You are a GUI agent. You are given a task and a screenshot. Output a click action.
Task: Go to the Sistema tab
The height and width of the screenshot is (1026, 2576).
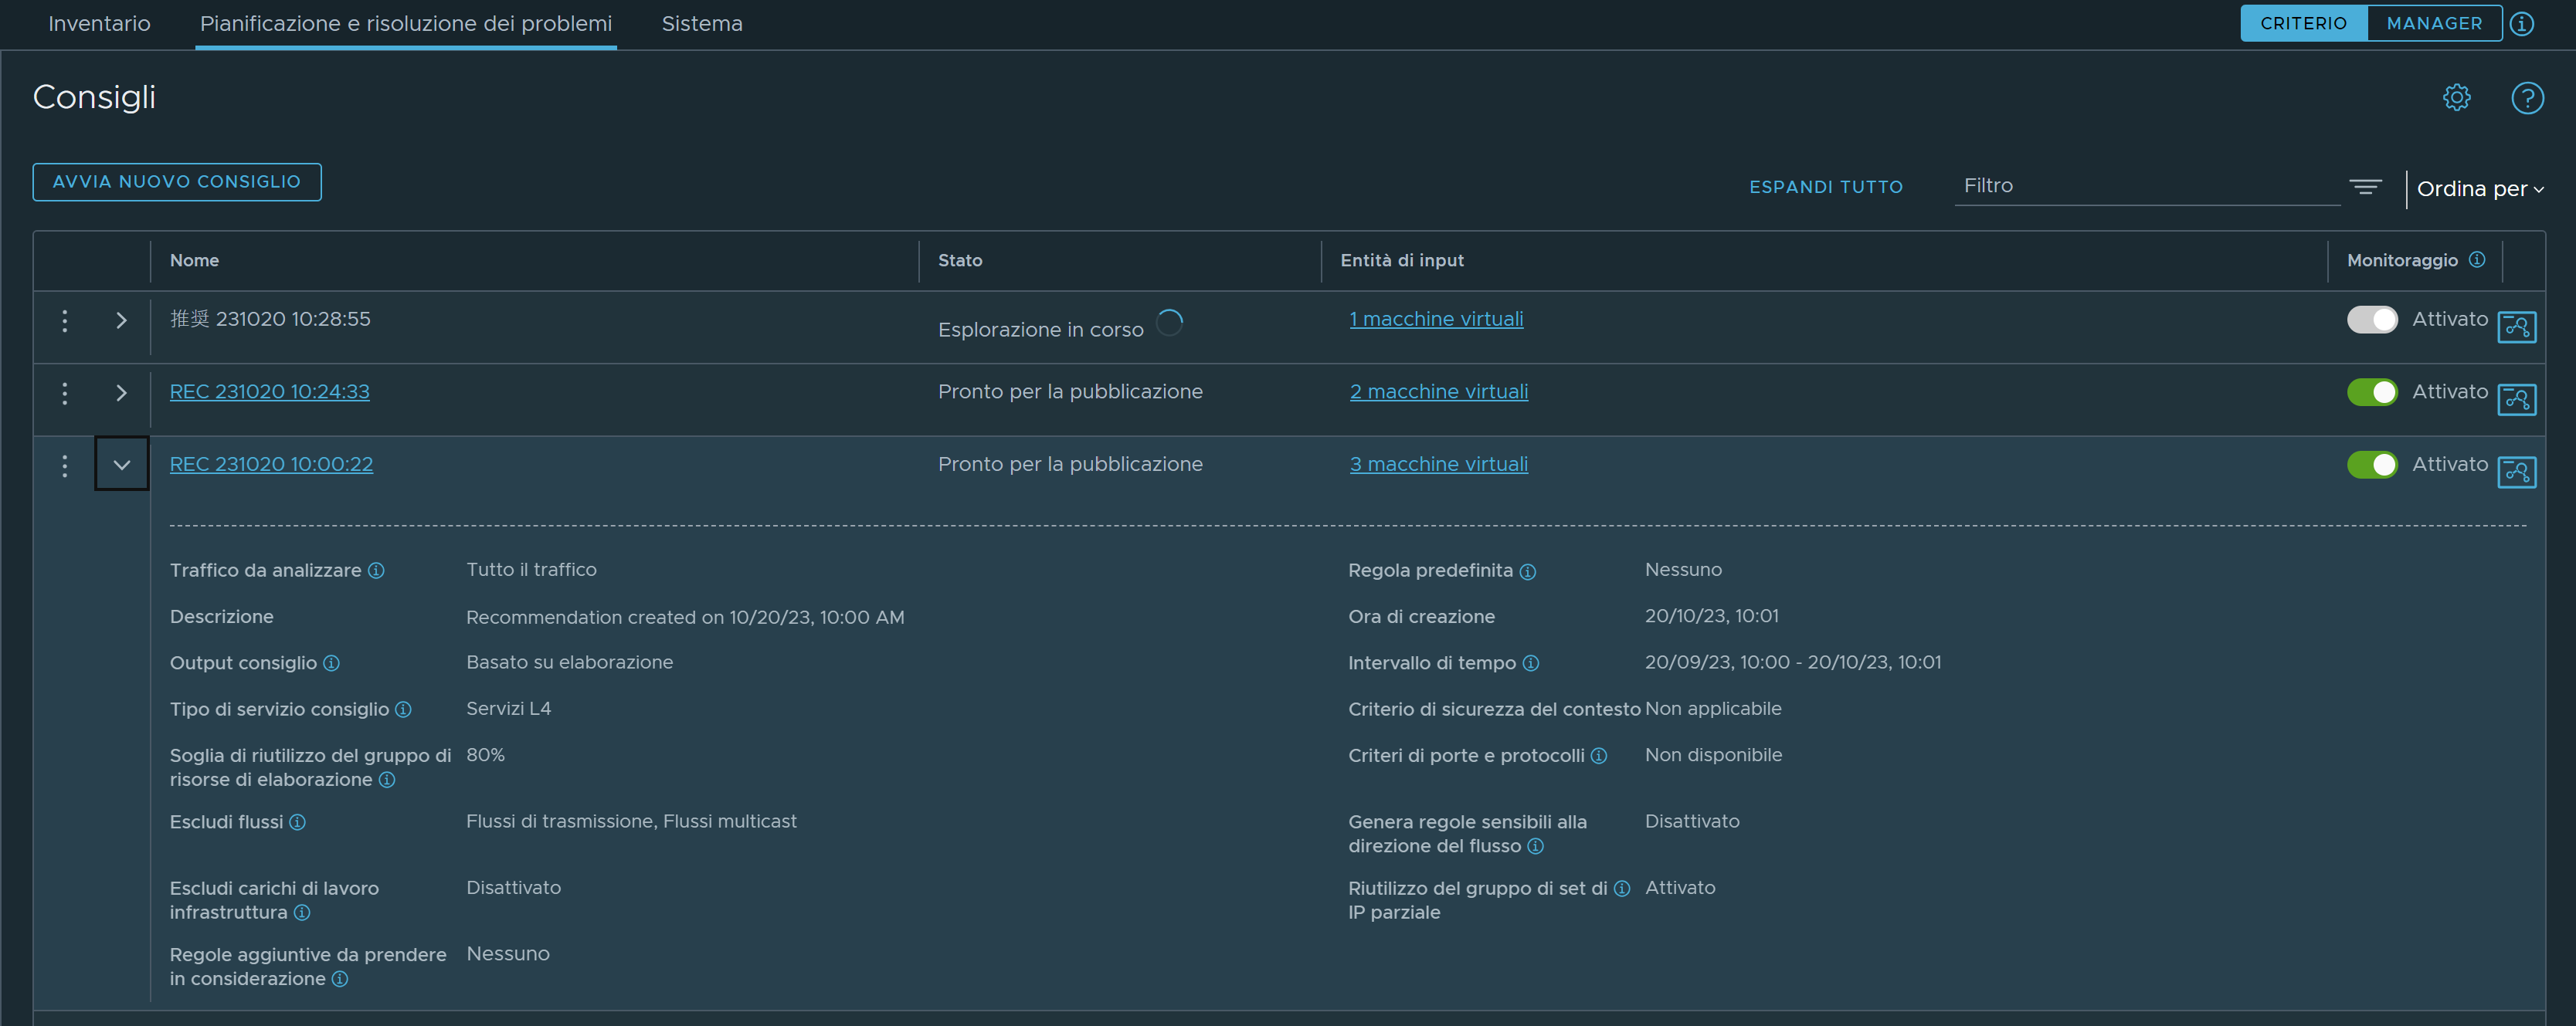(x=702, y=24)
